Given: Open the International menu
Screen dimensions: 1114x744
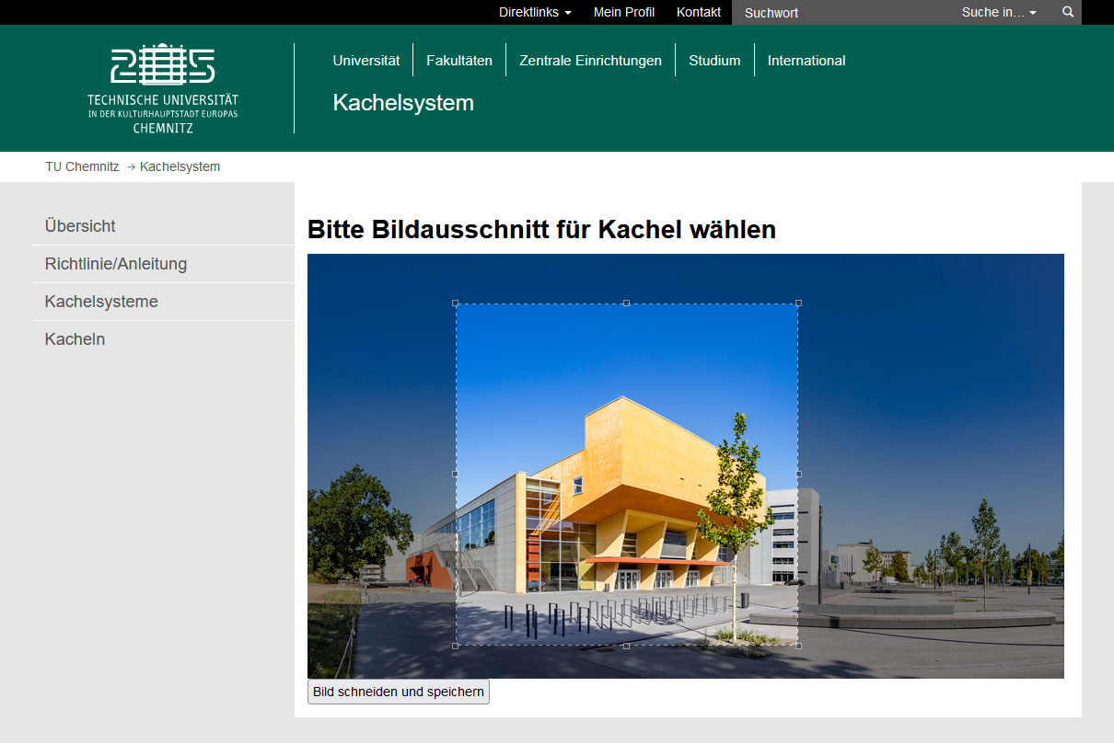Looking at the screenshot, I should [806, 61].
